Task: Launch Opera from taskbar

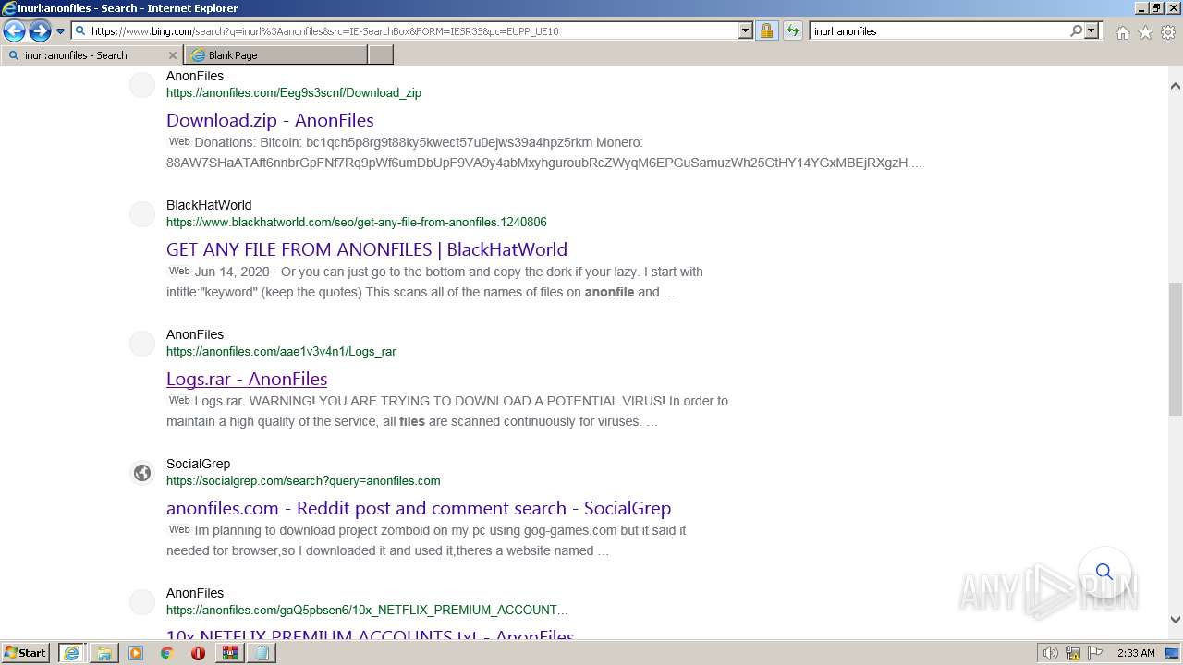Action: coord(198,653)
